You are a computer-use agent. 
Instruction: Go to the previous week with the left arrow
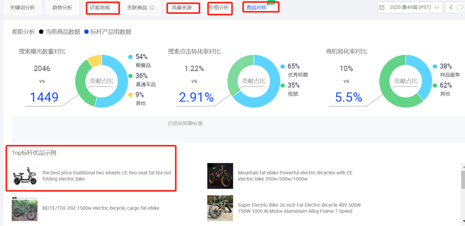[x=451, y=7]
